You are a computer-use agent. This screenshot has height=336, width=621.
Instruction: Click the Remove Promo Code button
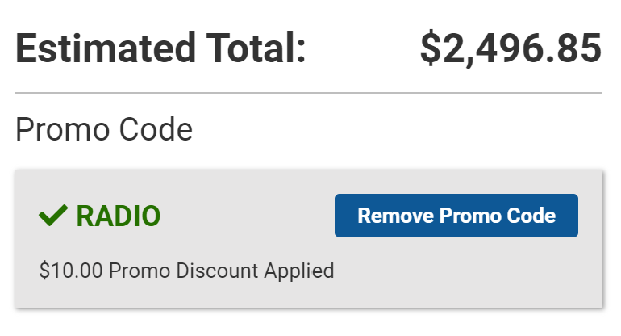(x=456, y=216)
